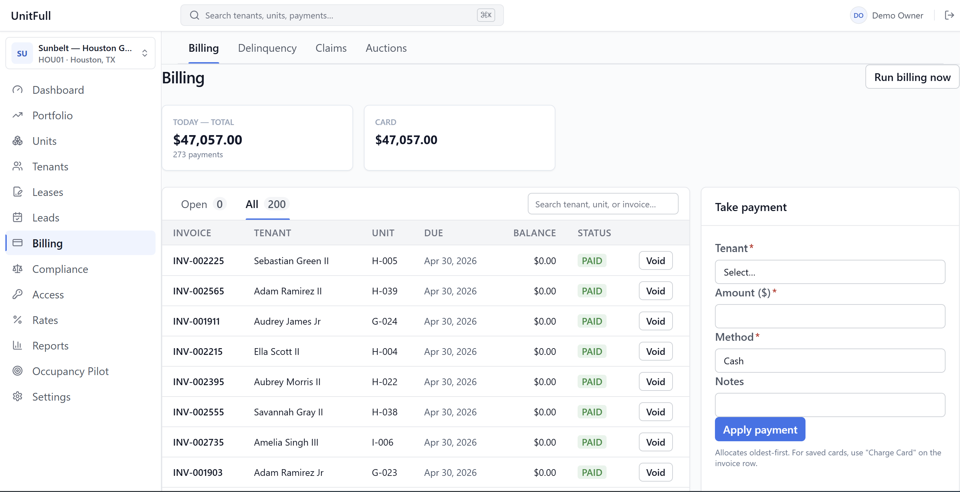Click the ⌘K shortcut badge
Image resolution: width=960 pixels, height=492 pixels.
point(486,15)
